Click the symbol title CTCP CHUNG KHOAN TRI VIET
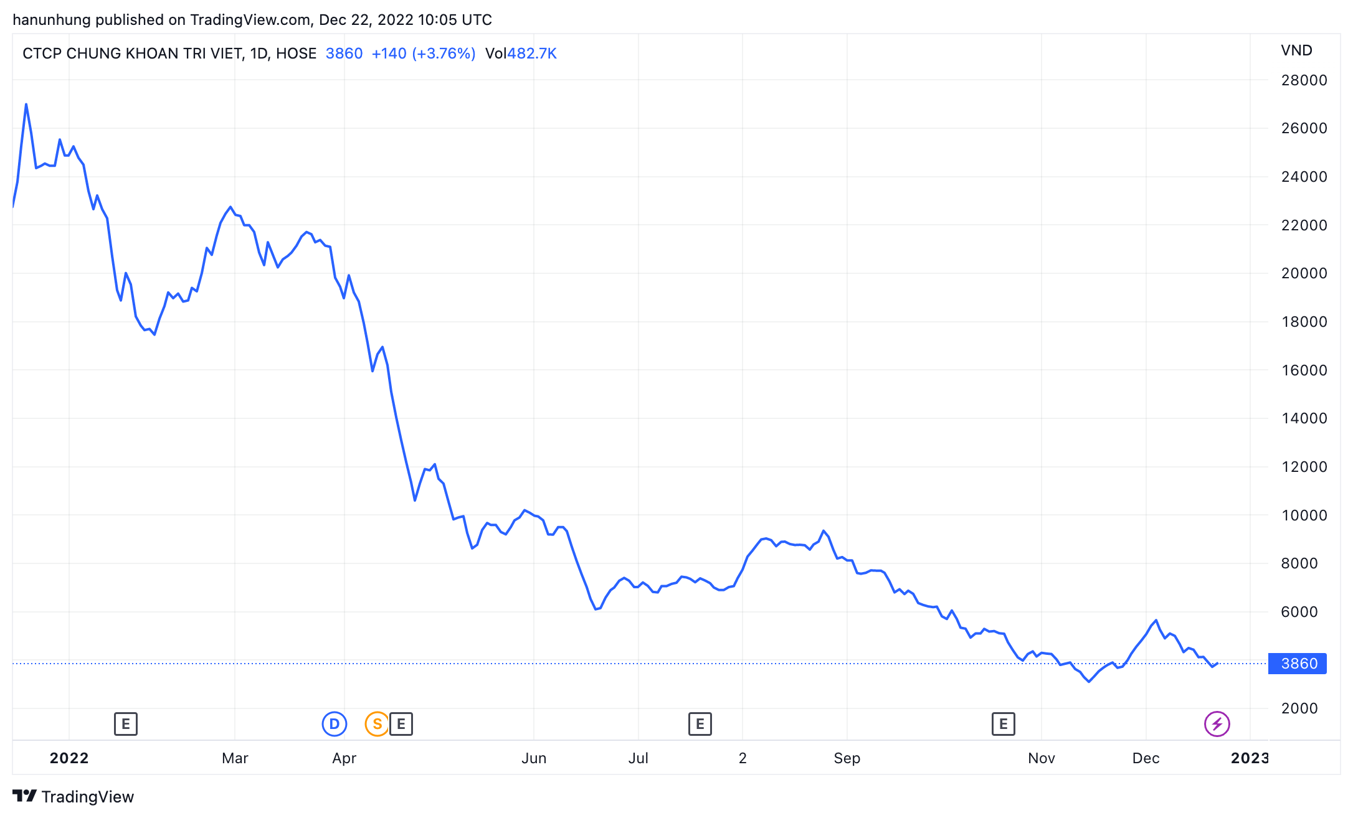 pos(132,54)
